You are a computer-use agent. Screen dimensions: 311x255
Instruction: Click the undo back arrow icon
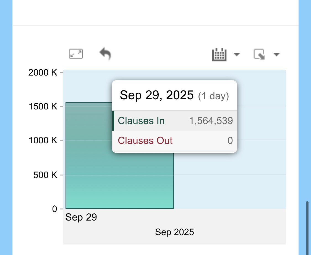click(105, 53)
